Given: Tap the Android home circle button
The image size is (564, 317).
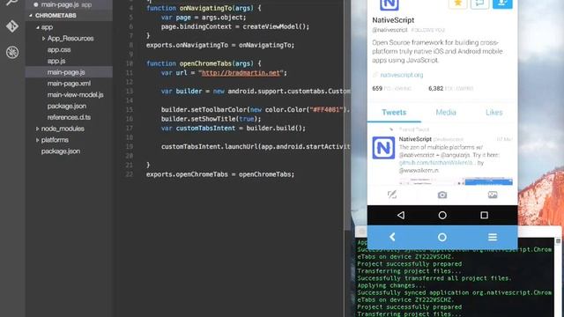Looking at the screenshot, I should (442, 215).
